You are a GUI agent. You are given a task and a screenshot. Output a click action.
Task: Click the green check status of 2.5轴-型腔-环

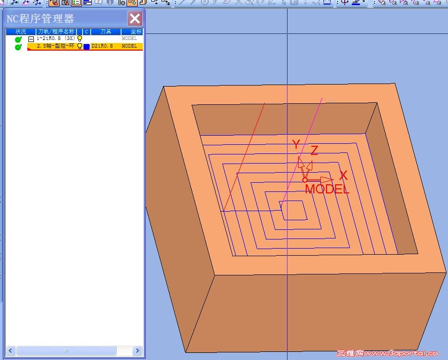tap(18, 47)
